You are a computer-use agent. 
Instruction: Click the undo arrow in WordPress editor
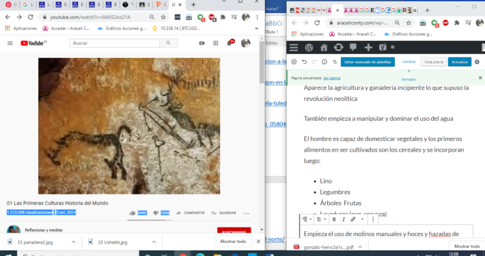[304, 62]
